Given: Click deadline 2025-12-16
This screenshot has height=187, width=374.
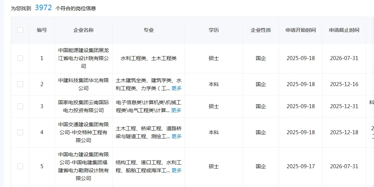Looking at the screenshot, I should [344, 84].
